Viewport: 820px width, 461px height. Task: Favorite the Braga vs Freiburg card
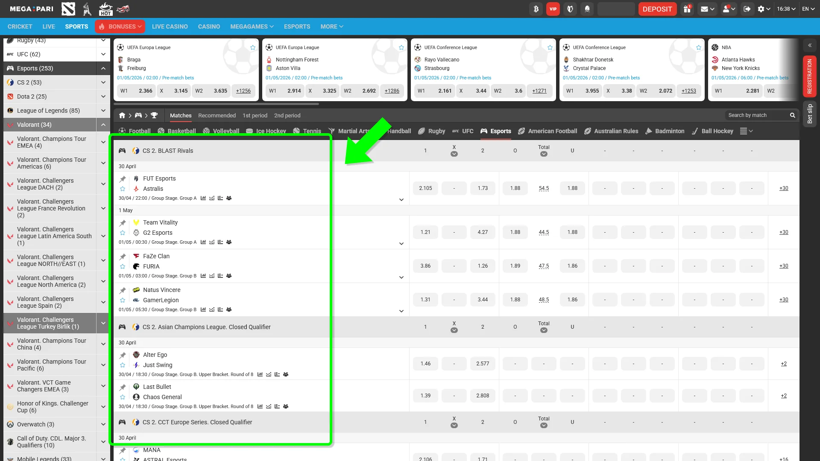coord(253,47)
